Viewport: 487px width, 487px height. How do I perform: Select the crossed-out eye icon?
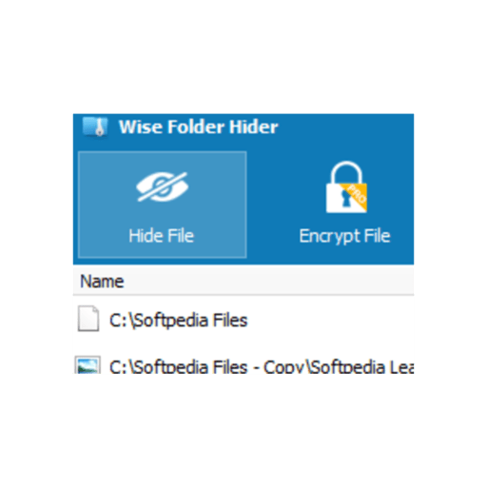(163, 186)
